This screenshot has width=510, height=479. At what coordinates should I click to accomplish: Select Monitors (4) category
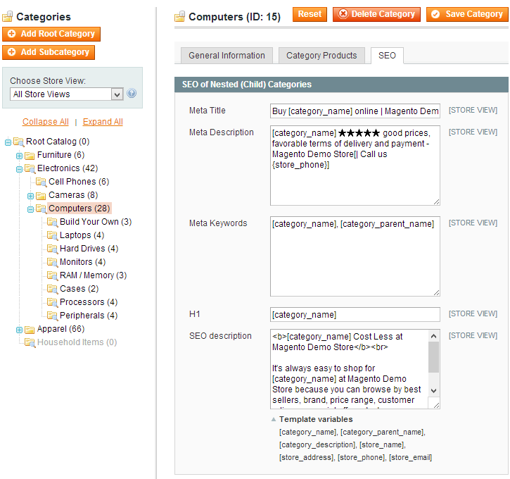[x=82, y=262]
